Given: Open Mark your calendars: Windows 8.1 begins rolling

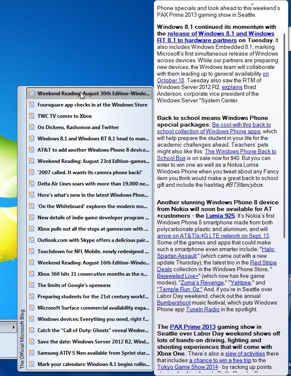Looking at the screenshot, I should (x=89, y=364).
